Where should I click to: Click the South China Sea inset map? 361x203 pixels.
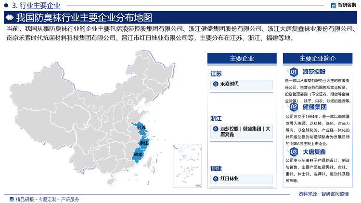click(187, 165)
